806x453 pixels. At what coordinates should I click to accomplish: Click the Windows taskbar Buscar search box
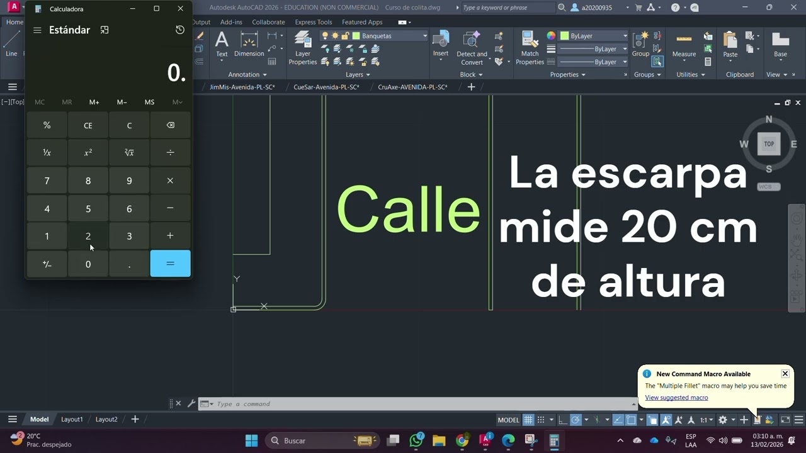pyautogui.click(x=323, y=440)
